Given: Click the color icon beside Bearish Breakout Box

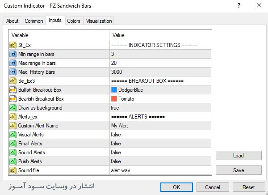Looking at the screenshot, I should tap(13, 99).
